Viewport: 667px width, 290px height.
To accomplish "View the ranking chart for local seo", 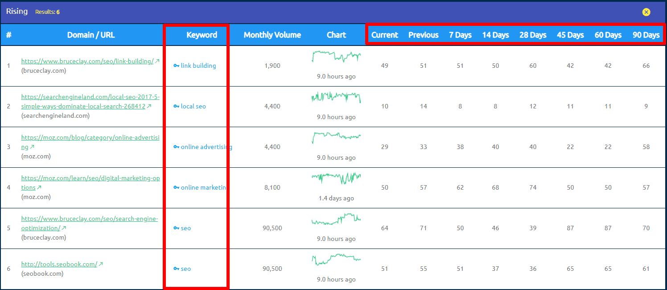I will [x=336, y=97].
